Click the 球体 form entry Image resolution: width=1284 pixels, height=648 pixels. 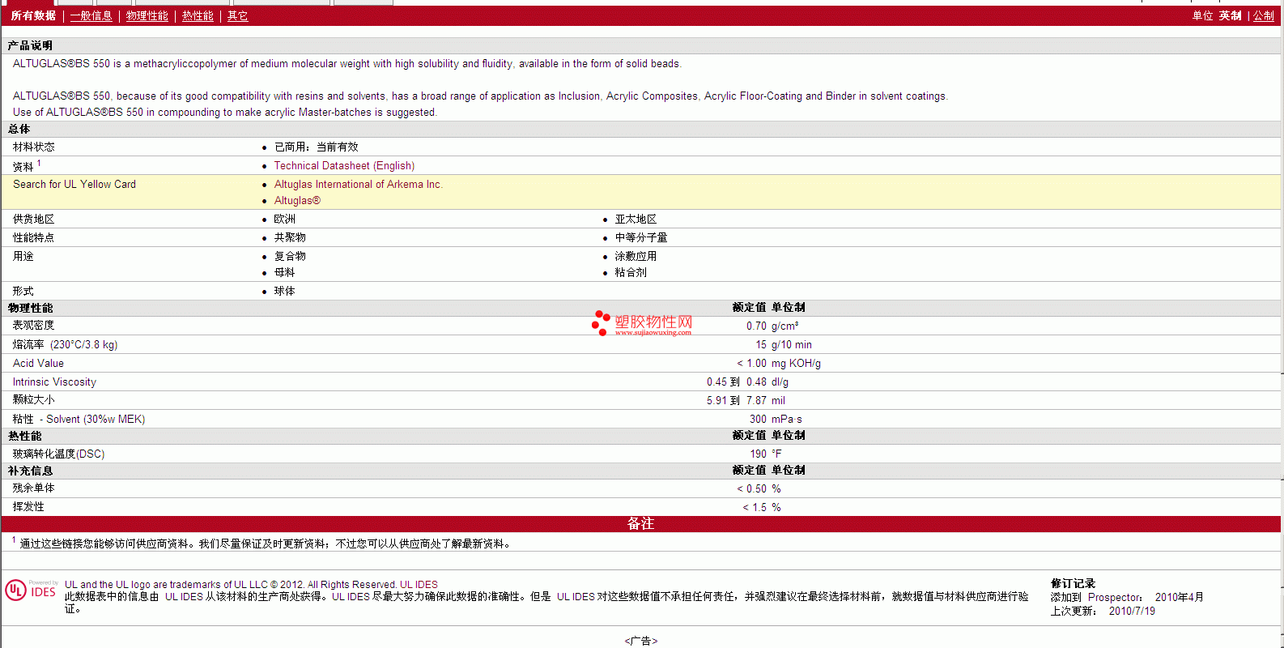284,291
